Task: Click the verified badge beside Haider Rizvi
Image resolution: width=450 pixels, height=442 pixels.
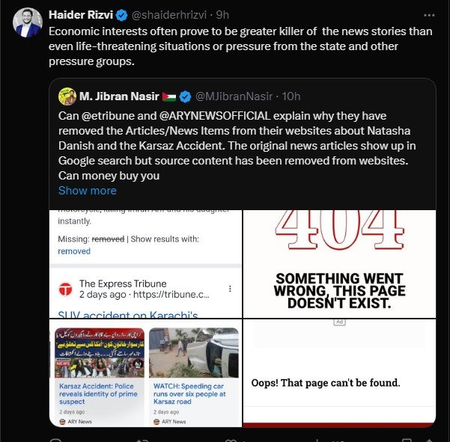Action: click(x=121, y=14)
